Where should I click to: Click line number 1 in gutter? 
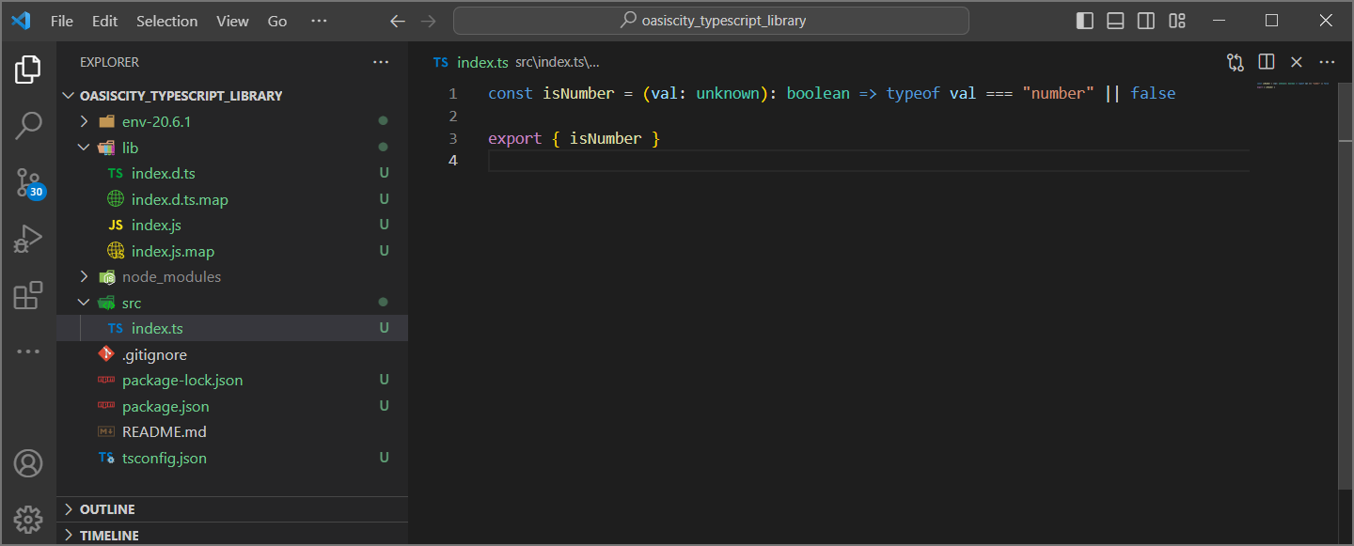pos(453,94)
